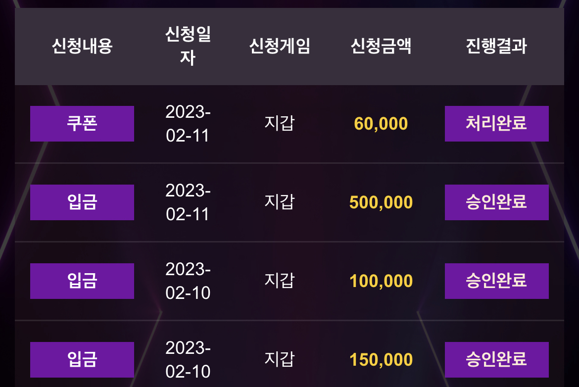The width and height of the screenshot is (579, 387).
Task: Click the 500,000 amount
Action: click(x=381, y=202)
